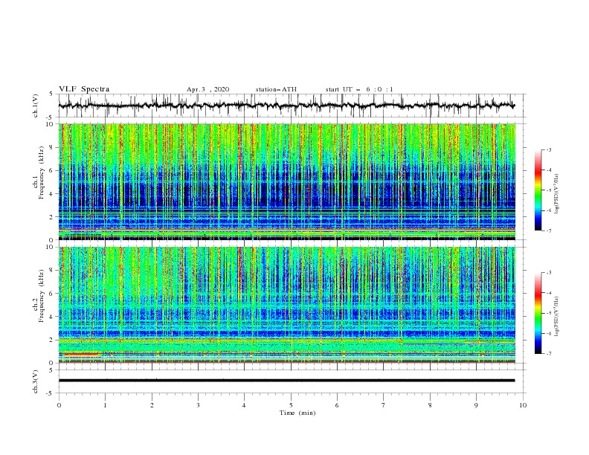Click the '7' tick on the time axis

[x=384, y=405]
